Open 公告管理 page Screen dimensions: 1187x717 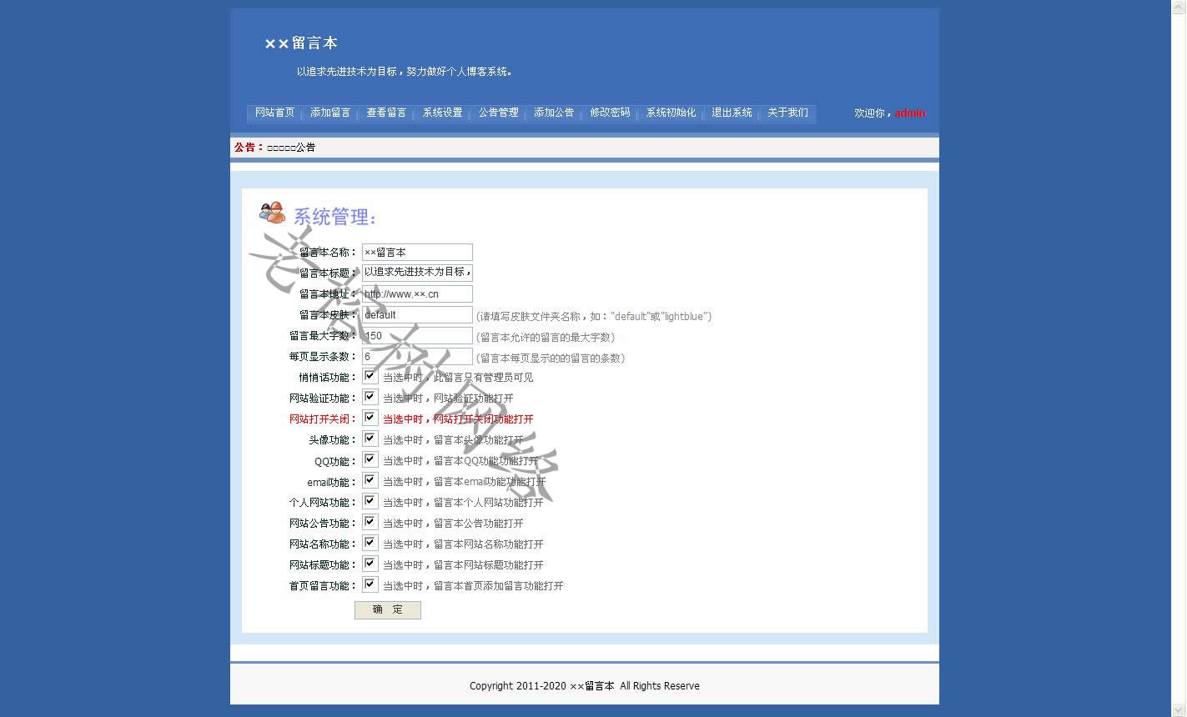tap(498, 113)
